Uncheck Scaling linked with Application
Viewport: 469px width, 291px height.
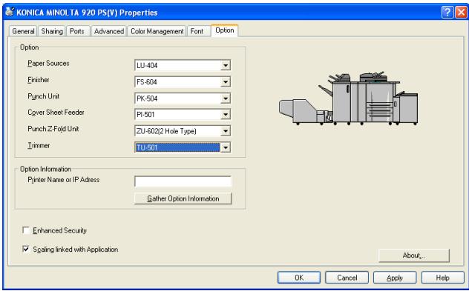(x=26, y=249)
